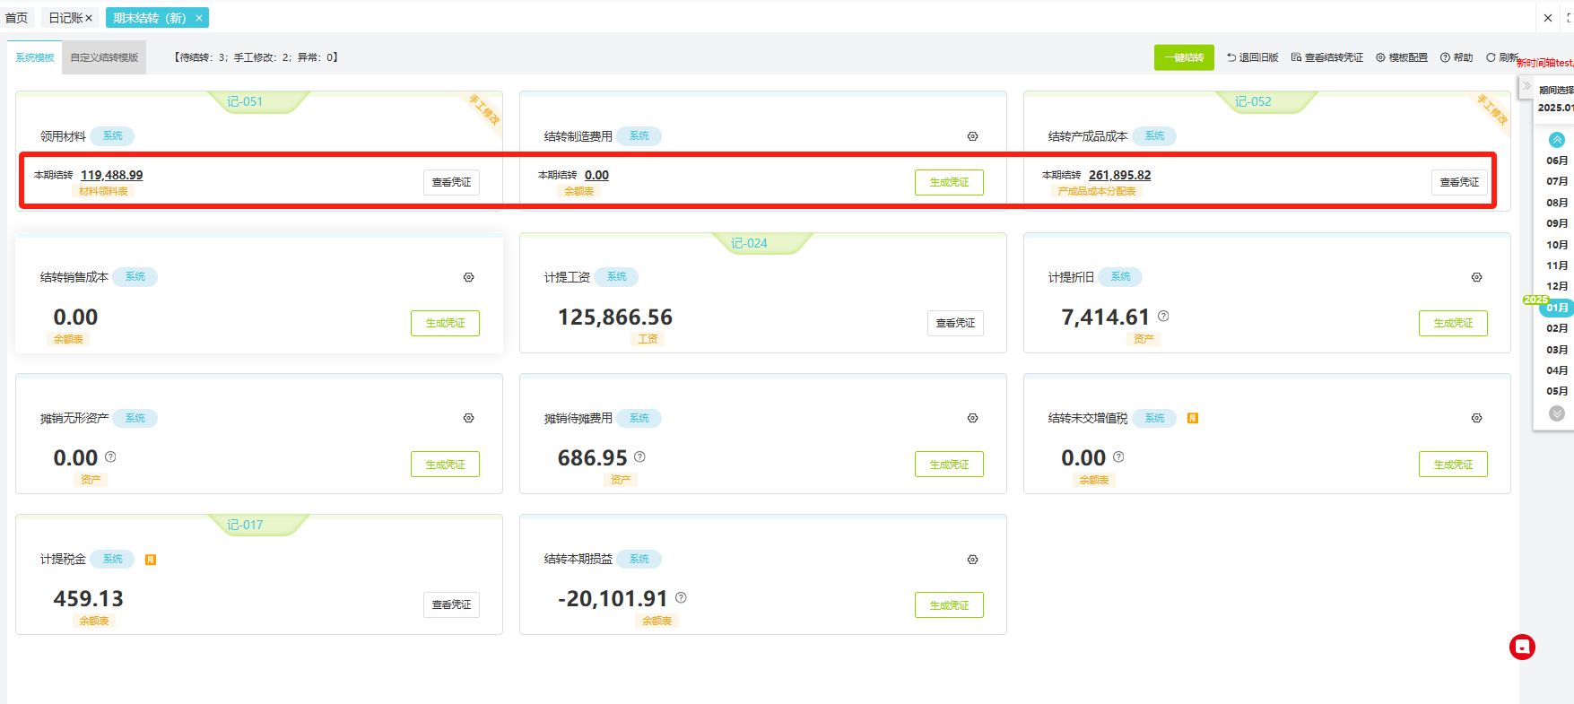Click the green 一键结转 button

tap(1184, 57)
